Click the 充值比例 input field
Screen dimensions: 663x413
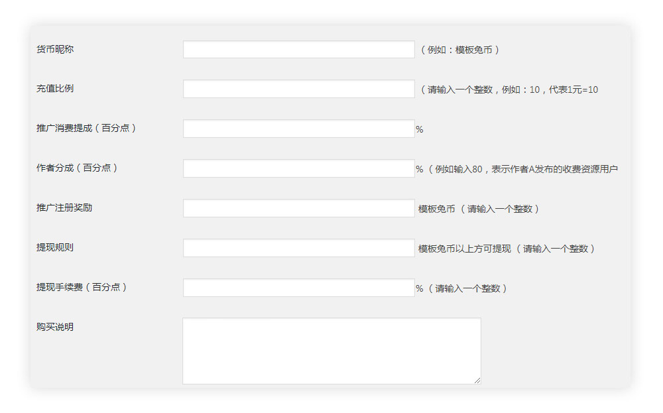point(298,88)
